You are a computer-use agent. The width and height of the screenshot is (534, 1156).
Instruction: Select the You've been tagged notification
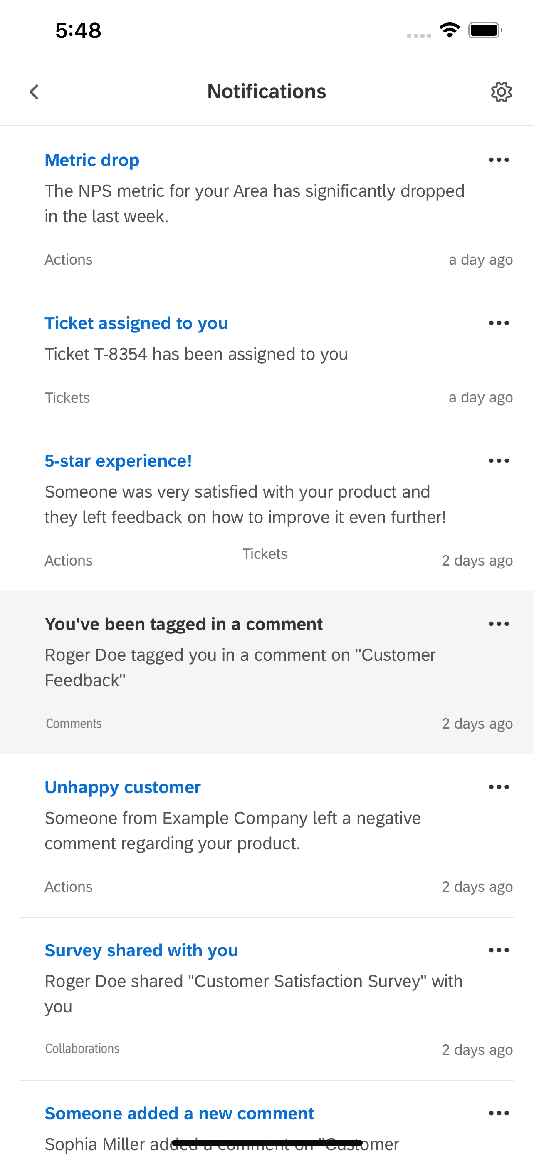[x=183, y=624]
